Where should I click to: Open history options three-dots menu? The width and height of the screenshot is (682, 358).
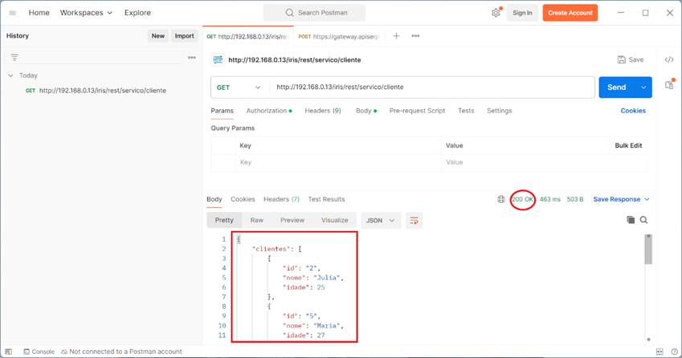191,58
